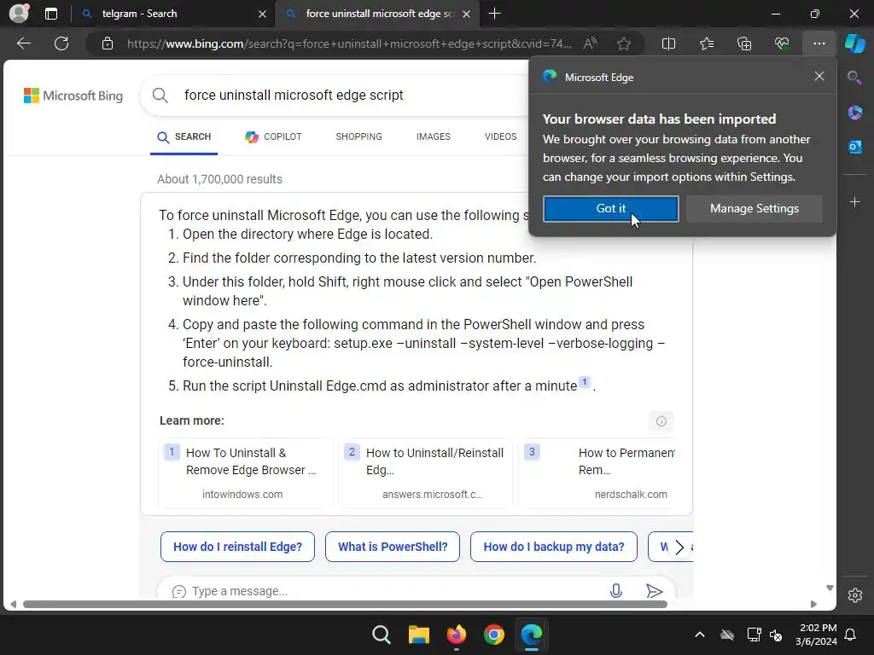The image size is (874, 655).
Task: Click the horizontal scrollbar thumb
Action: (345, 605)
